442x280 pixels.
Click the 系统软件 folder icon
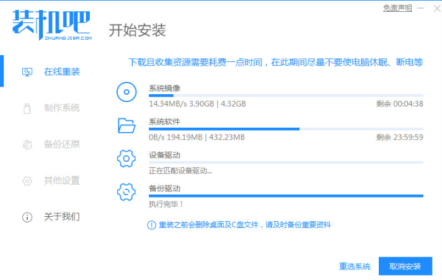pyautogui.click(x=126, y=126)
